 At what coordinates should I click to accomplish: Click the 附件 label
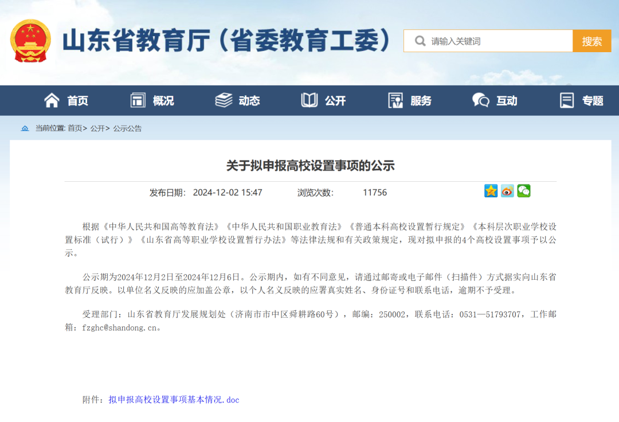click(x=93, y=400)
